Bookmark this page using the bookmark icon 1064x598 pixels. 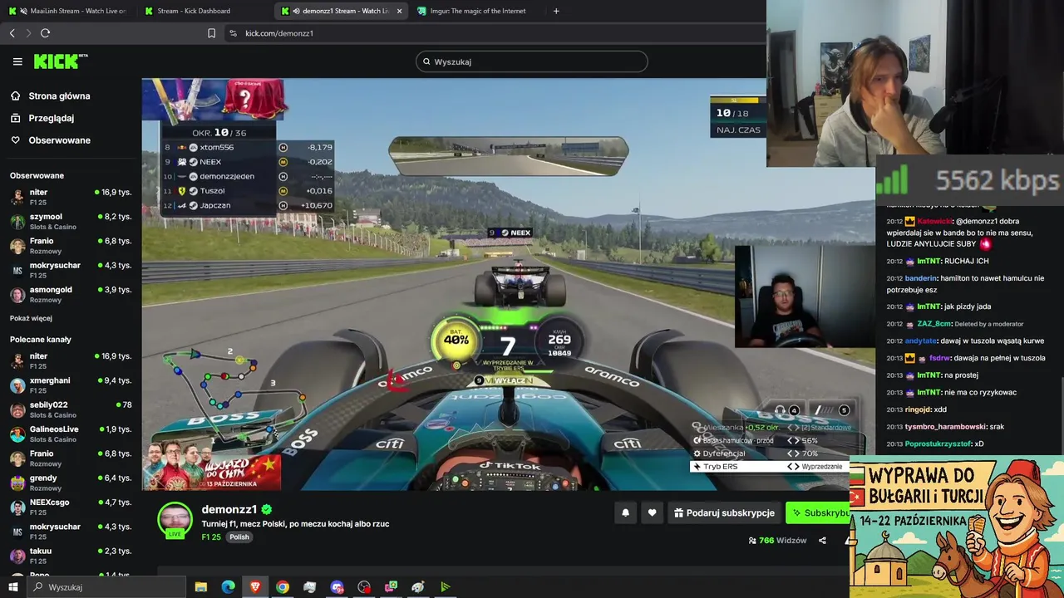tap(211, 33)
